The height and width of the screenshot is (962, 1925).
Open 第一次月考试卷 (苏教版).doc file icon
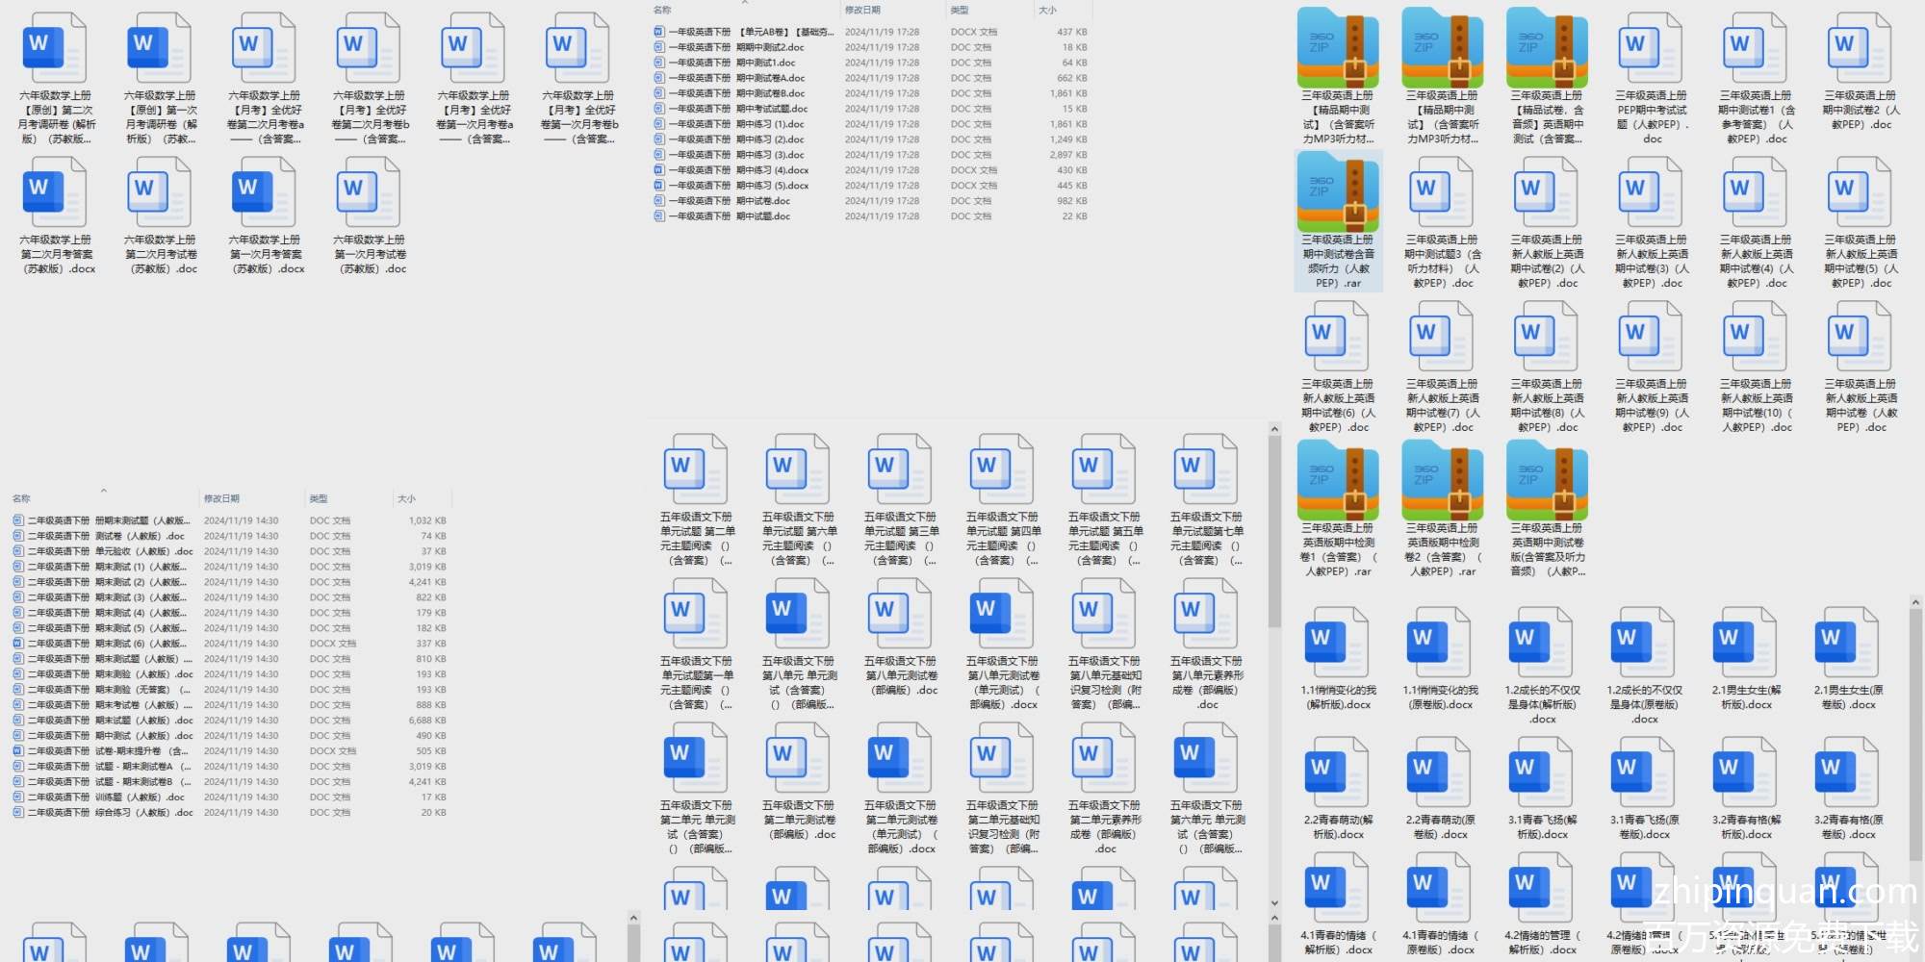tap(370, 192)
